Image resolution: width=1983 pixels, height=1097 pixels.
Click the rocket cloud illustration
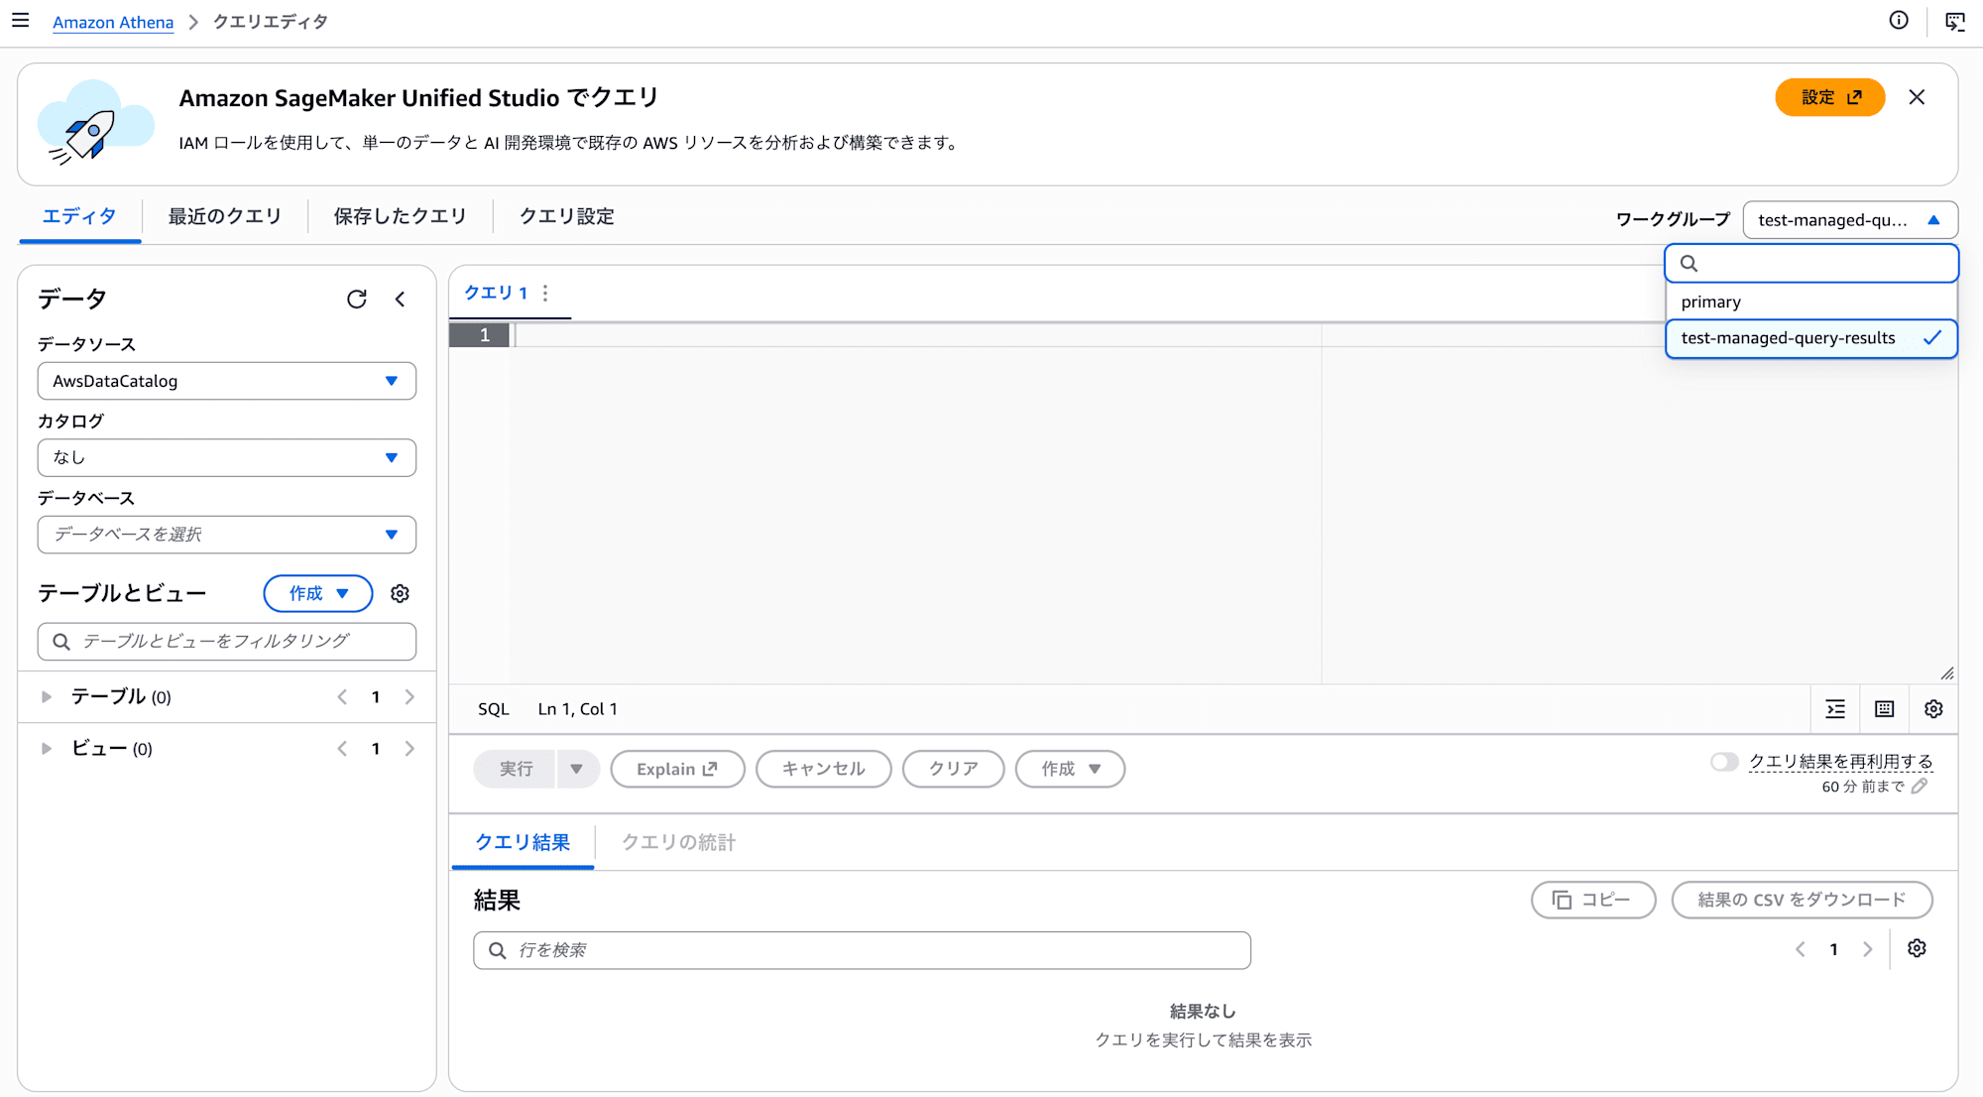pos(95,123)
